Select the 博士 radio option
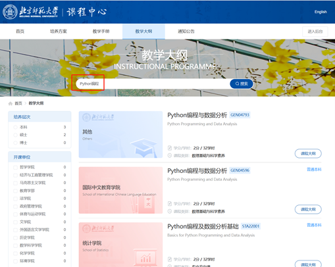Viewport: 335px width, 267px height. click(15, 143)
